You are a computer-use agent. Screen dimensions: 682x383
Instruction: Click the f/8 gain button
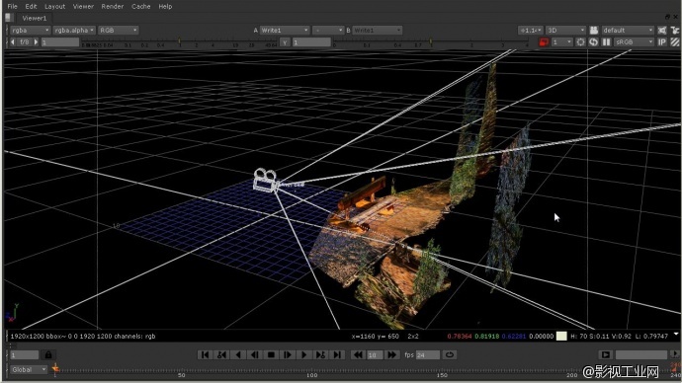[25, 42]
